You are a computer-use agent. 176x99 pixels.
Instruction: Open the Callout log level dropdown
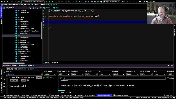78,74
